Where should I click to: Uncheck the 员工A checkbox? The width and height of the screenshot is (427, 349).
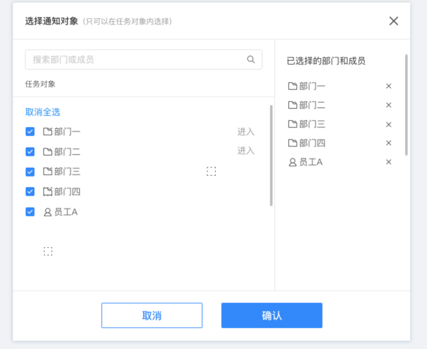[x=30, y=212]
